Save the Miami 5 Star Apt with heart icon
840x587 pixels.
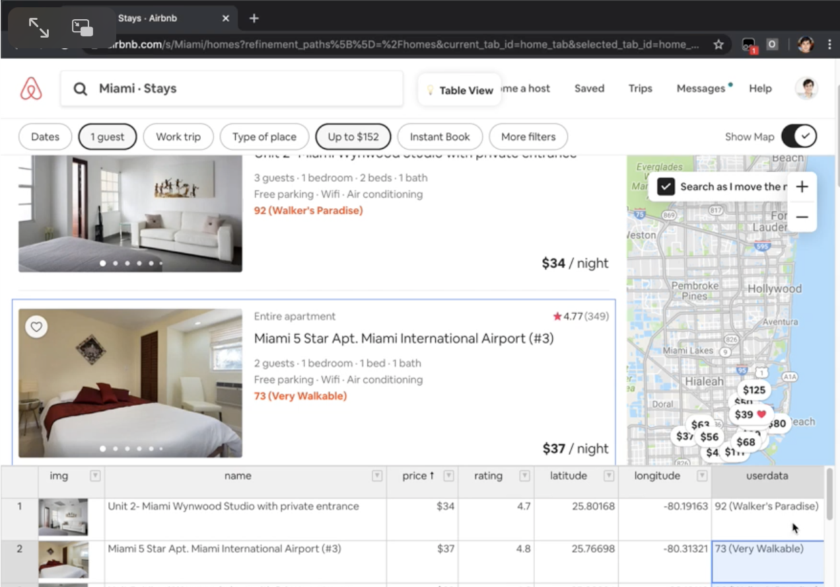[36, 327]
